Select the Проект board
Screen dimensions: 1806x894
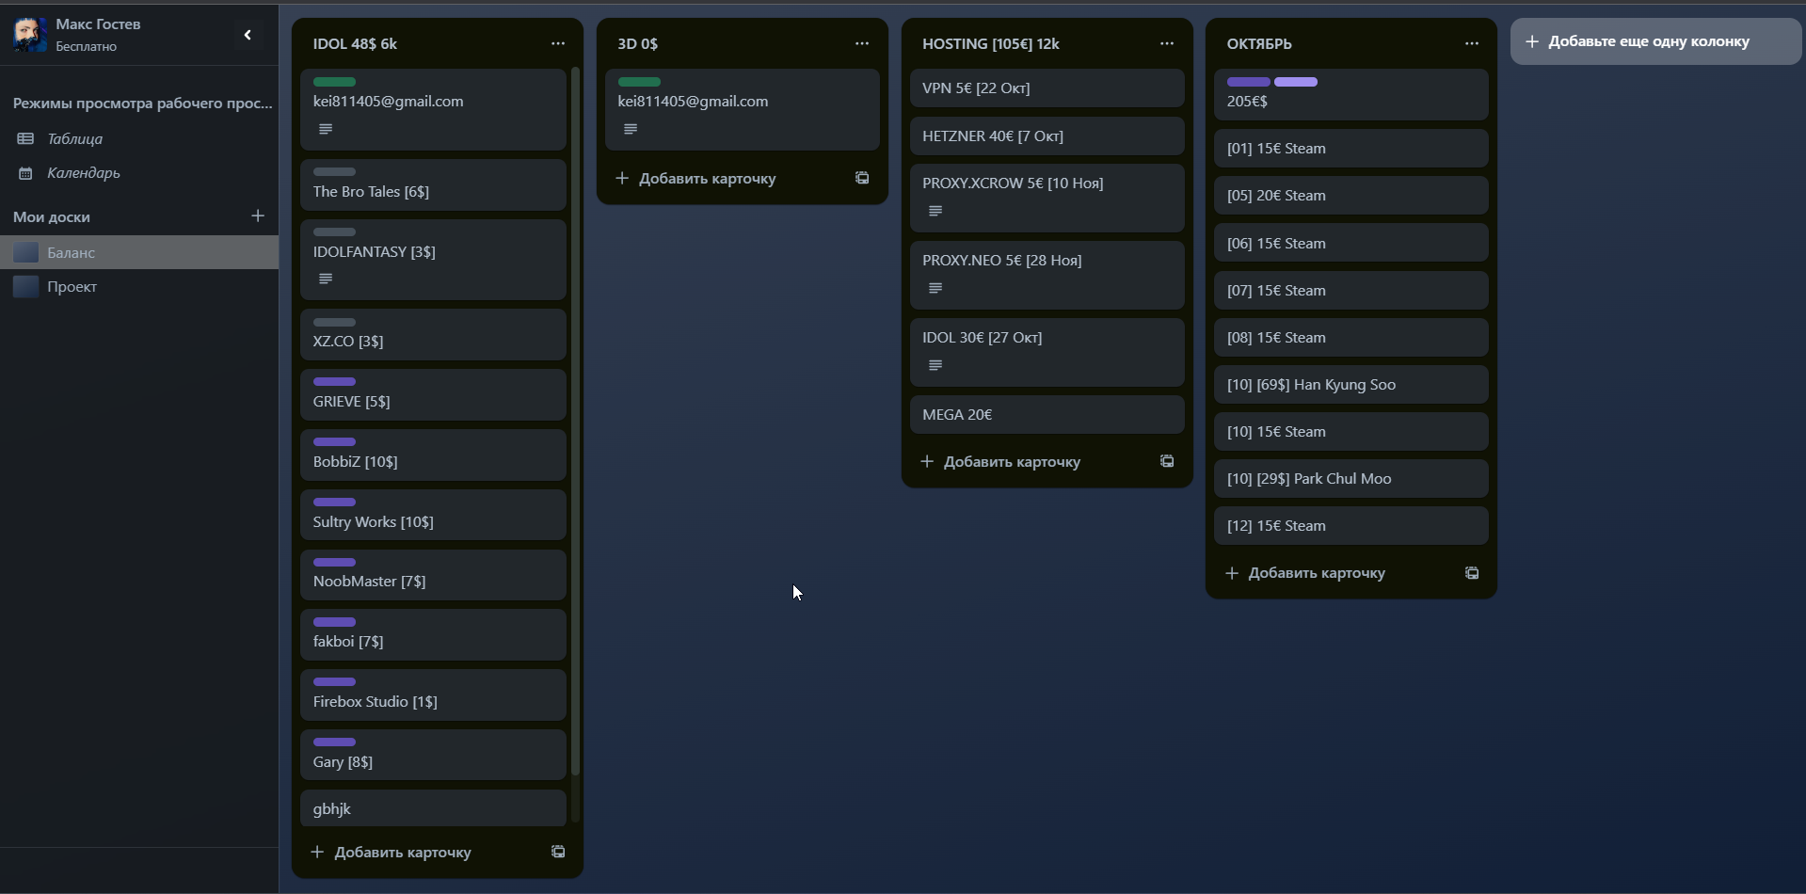pyautogui.click(x=139, y=286)
